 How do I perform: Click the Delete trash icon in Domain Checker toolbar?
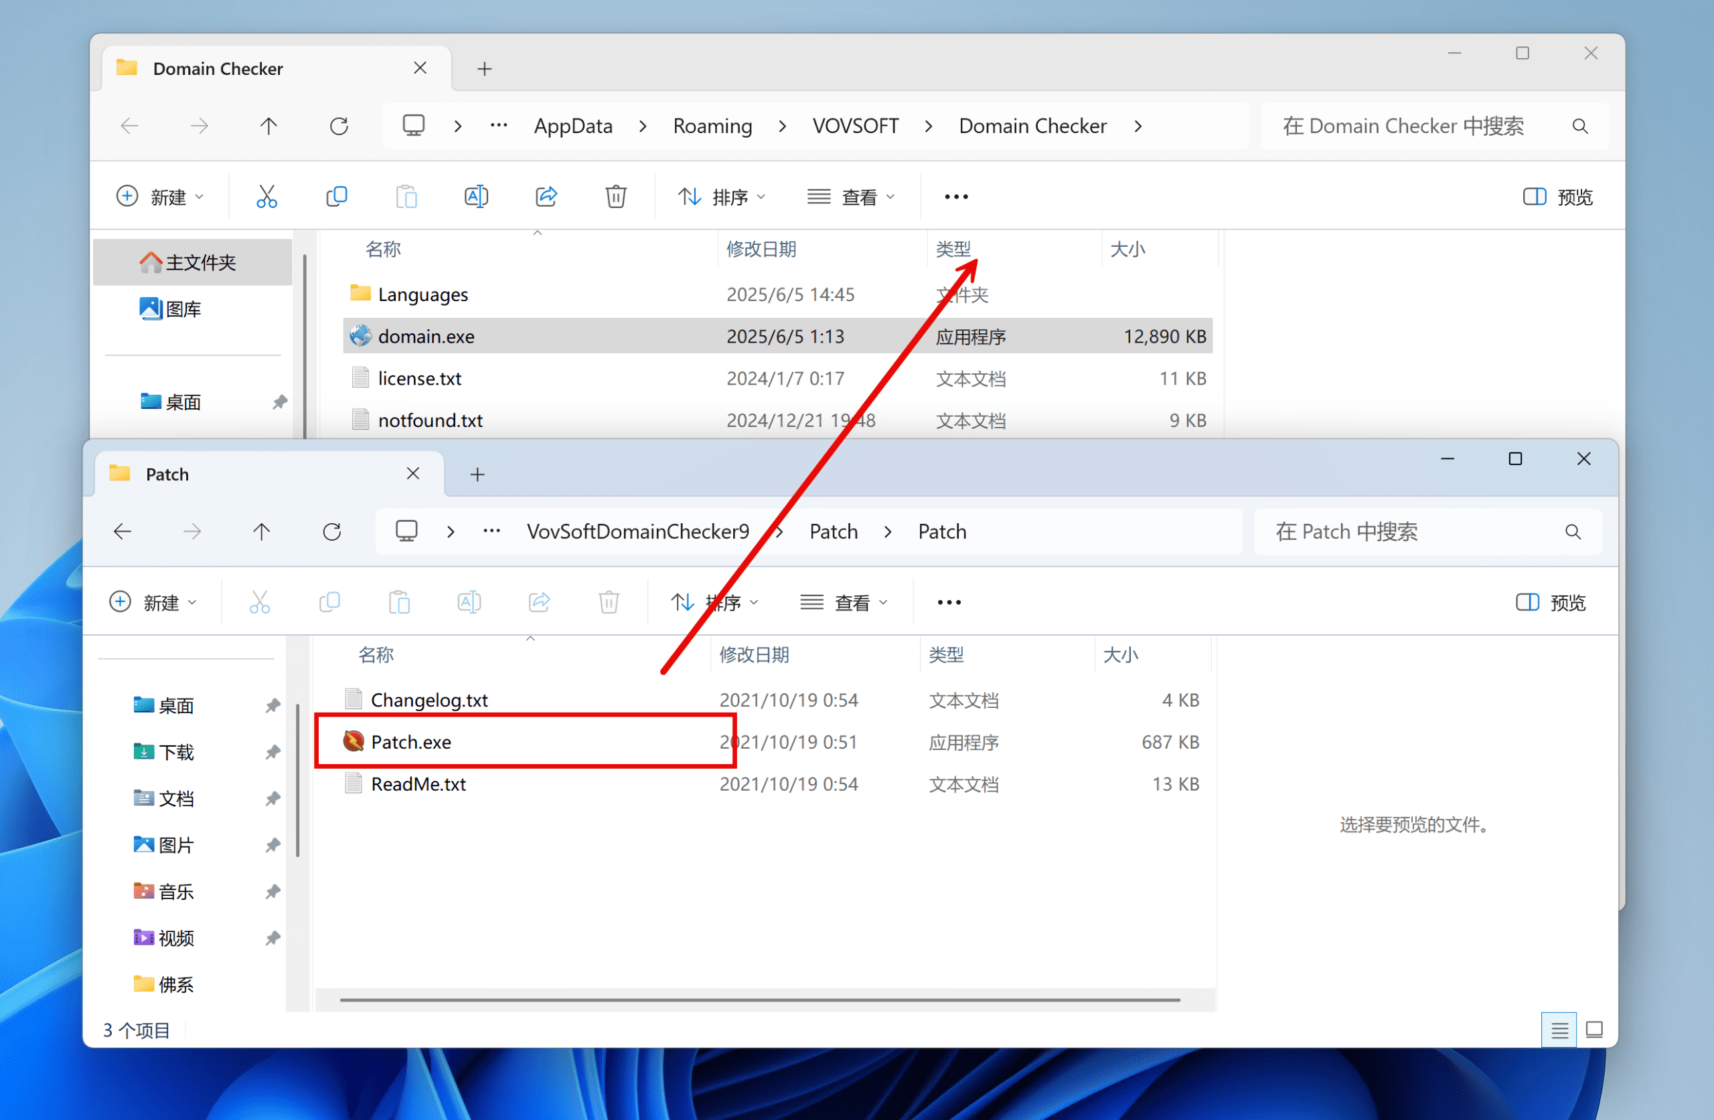coord(616,197)
